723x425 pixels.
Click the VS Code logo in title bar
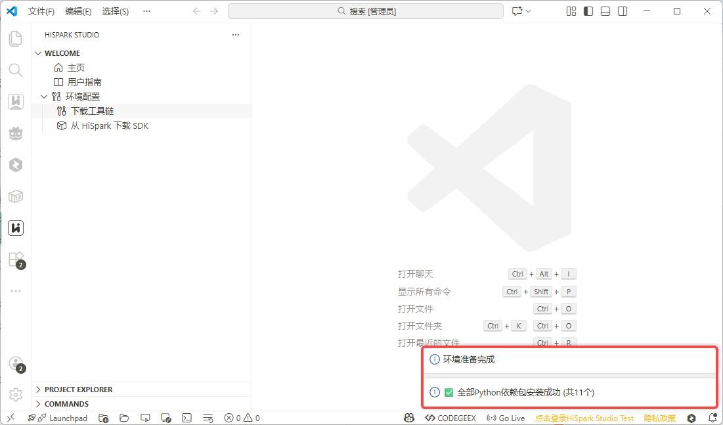click(12, 11)
